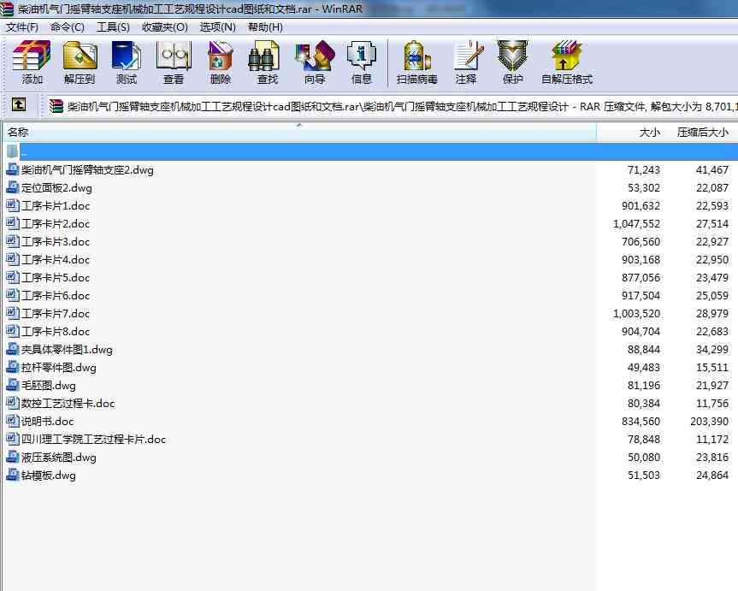
Task: Open the 收藏夹(O) menu
Action: 165,27
